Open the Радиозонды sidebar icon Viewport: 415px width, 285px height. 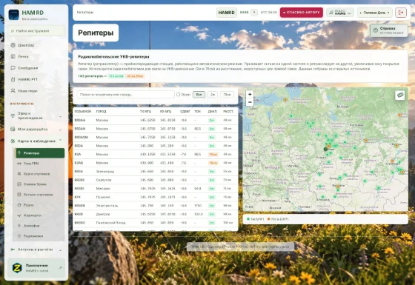19,236
